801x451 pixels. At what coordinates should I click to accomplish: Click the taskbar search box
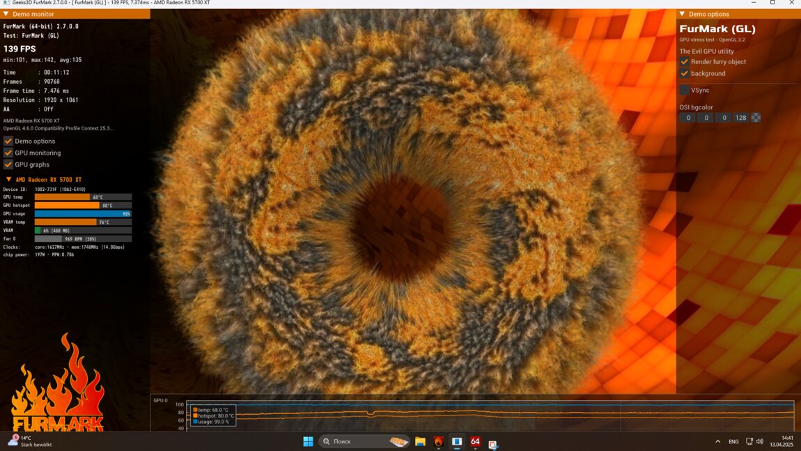(x=364, y=441)
